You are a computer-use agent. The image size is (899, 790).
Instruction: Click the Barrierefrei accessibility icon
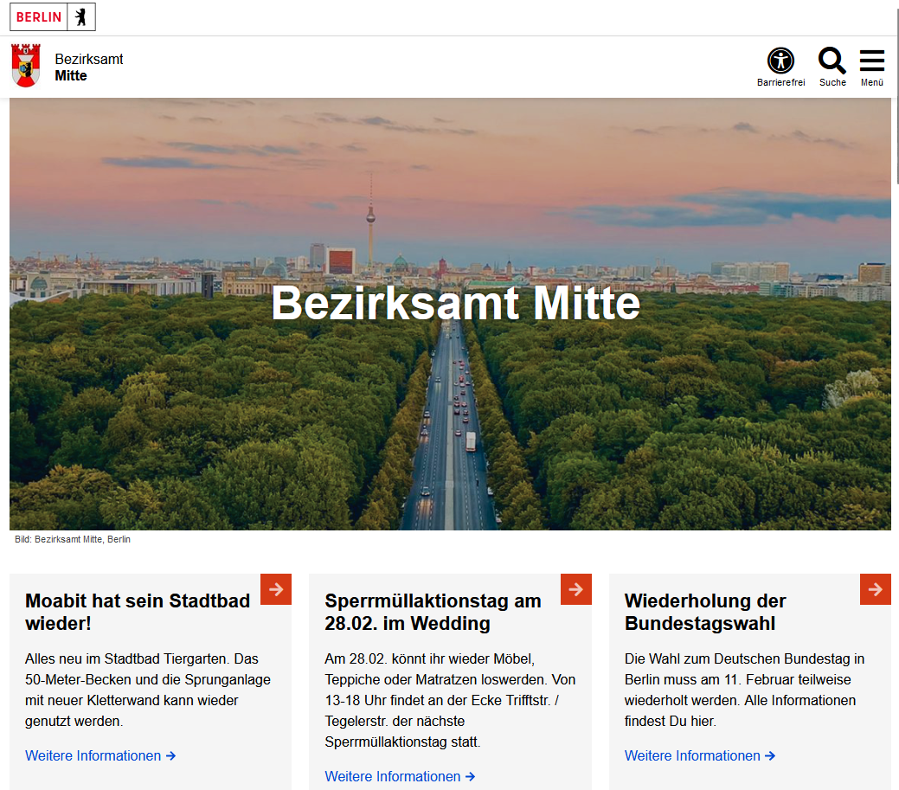pyautogui.click(x=781, y=60)
